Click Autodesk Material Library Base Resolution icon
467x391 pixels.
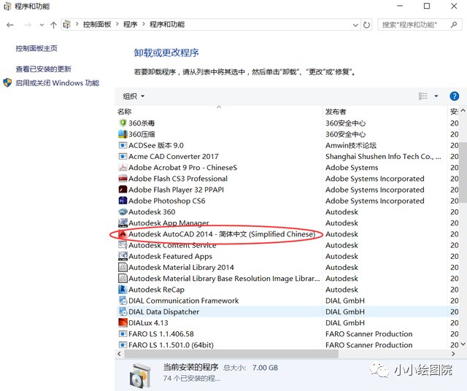coord(123,278)
